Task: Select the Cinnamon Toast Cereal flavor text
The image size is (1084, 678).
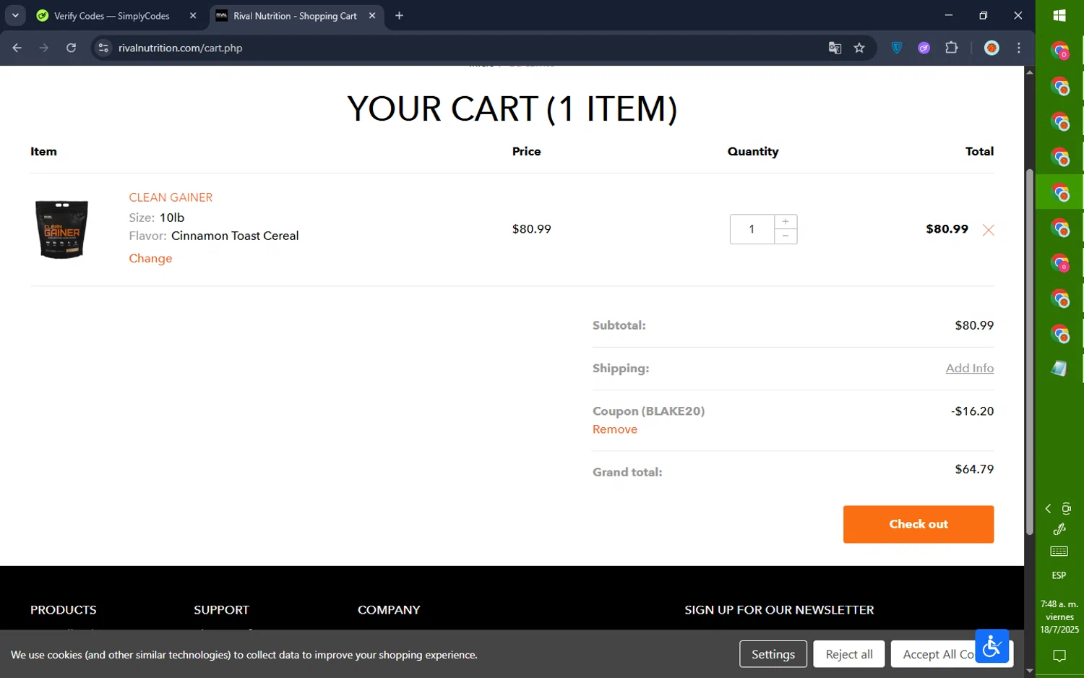Action: pyautogui.click(x=235, y=236)
